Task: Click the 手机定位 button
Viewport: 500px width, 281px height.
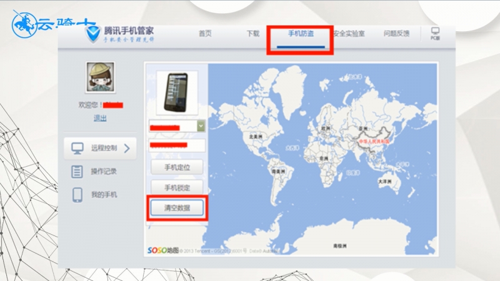Action: click(x=177, y=167)
